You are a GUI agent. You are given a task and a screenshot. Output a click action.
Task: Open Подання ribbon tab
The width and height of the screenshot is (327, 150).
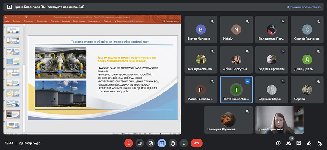point(107,21)
